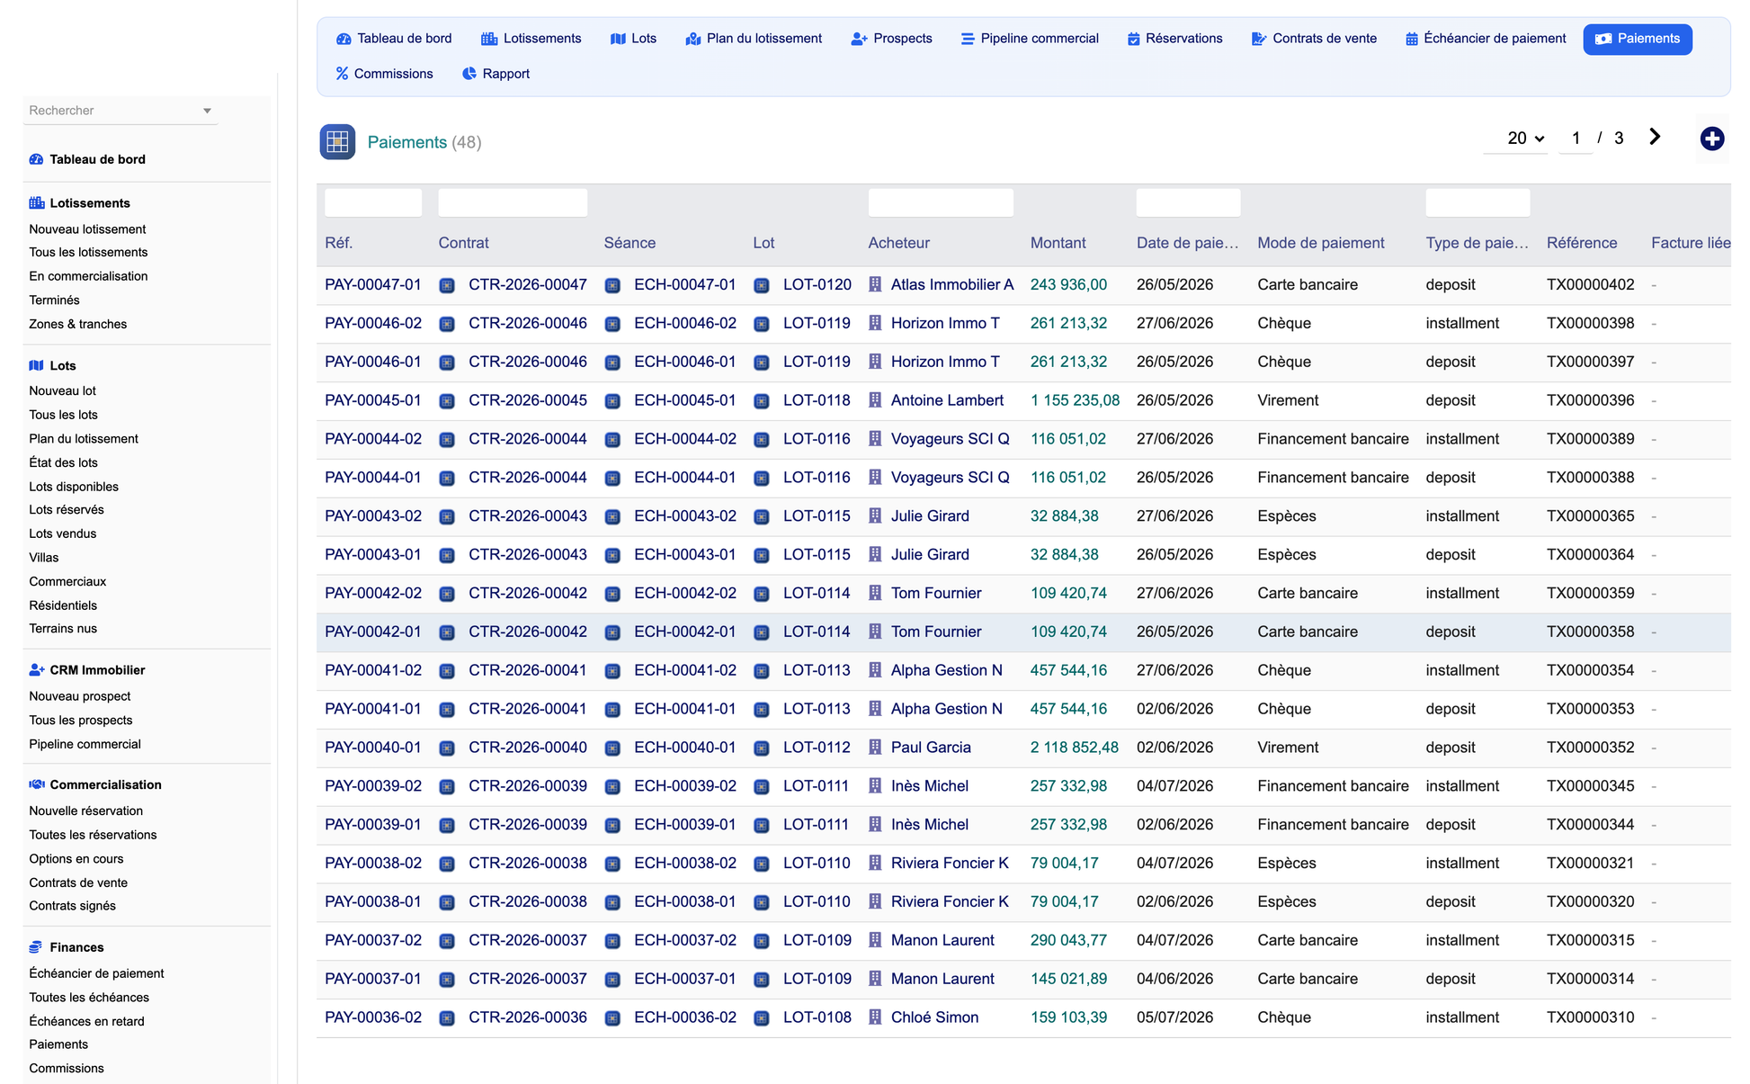Open the grid view icon beside Paiements
This screenshot has height=1084, width=1750.
(337, 142)
